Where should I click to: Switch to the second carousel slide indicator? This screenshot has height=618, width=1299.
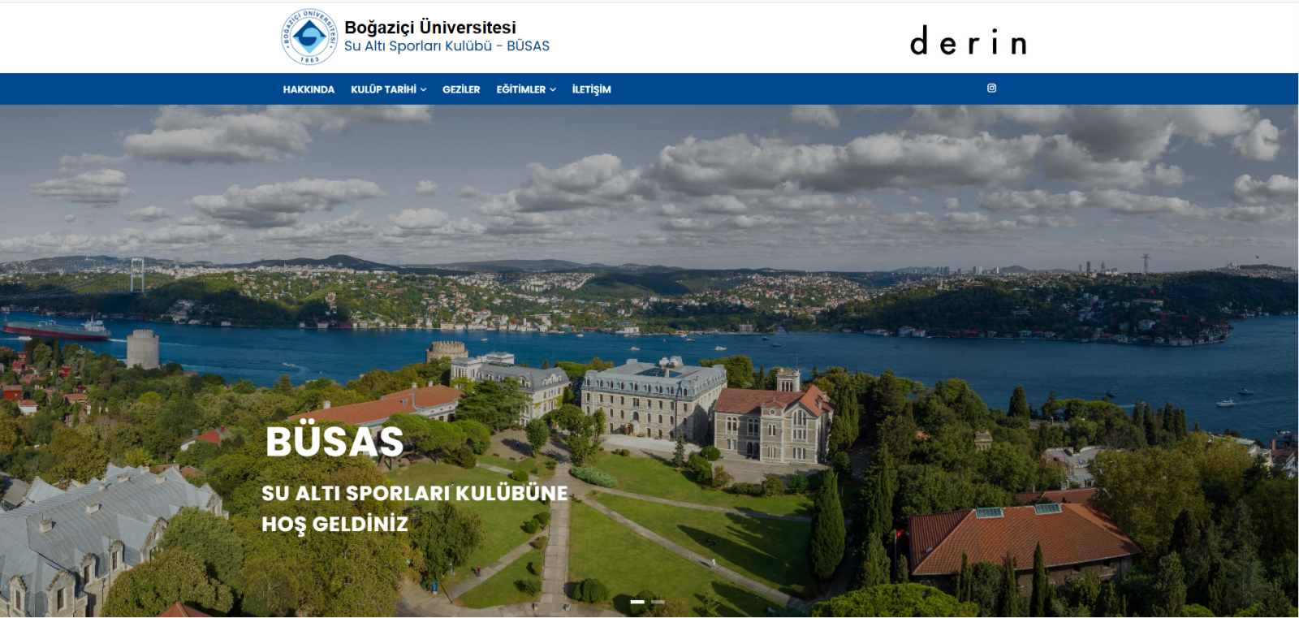tap(658, 602)
